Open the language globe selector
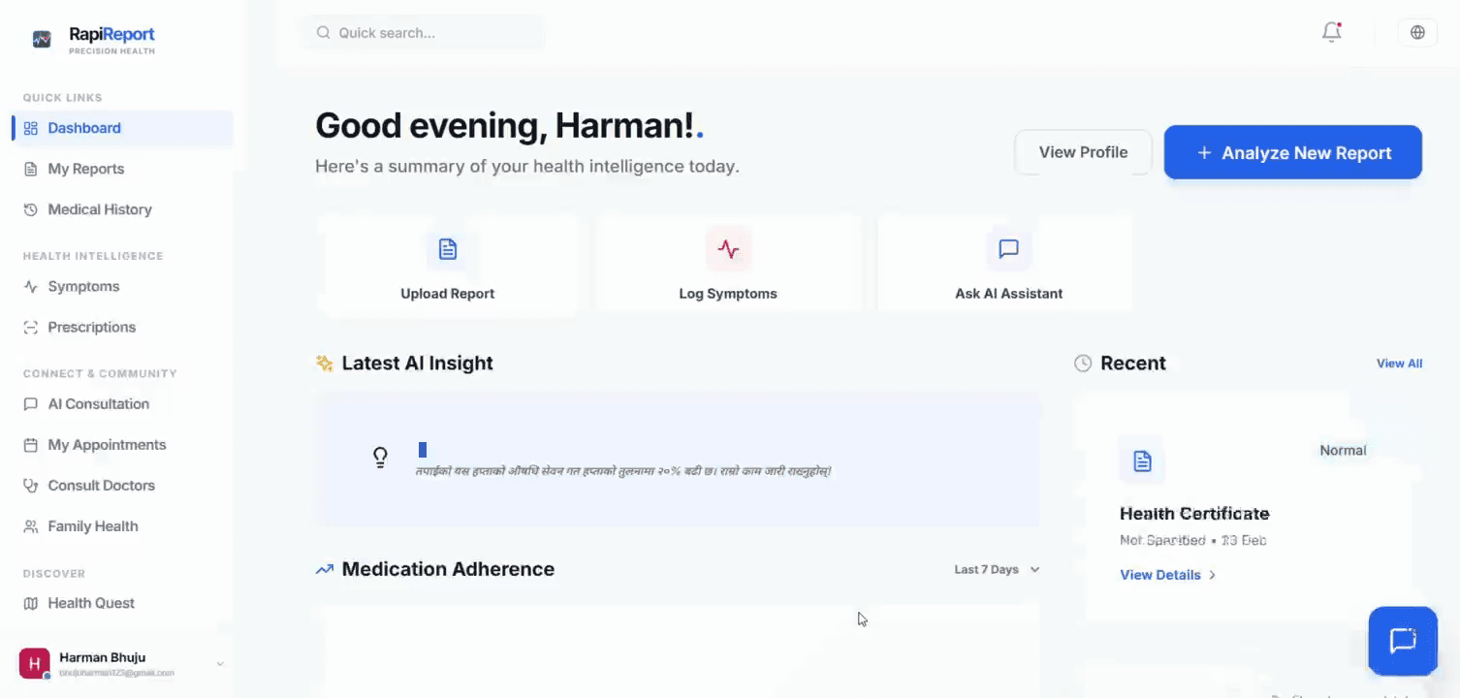1460x698 pixels. [1417, 32]
